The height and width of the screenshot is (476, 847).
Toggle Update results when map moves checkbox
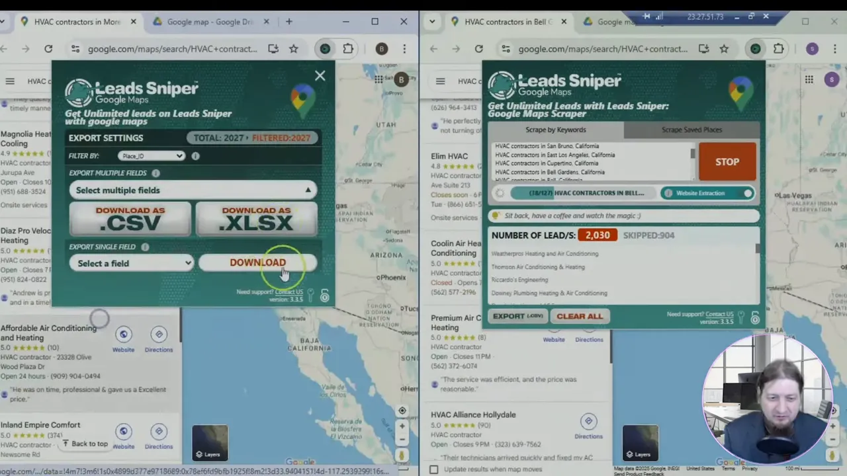coord(433,469)
